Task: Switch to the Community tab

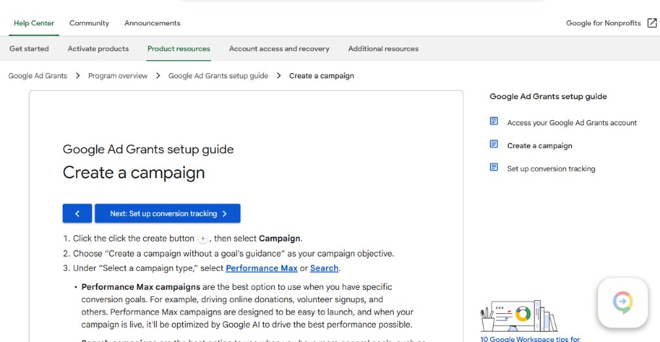Action: pos(90,23)
